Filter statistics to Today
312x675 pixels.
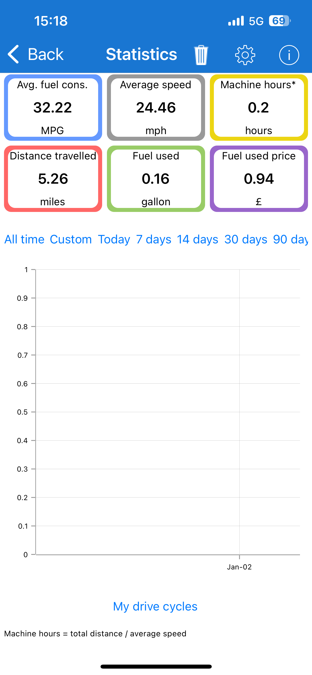(x=114, y=239)
